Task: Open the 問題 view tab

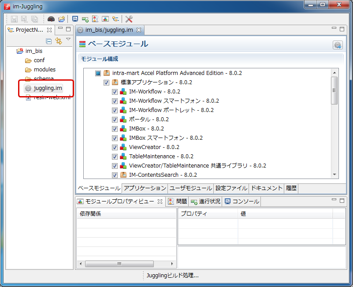Action: (x=178, y=201)
